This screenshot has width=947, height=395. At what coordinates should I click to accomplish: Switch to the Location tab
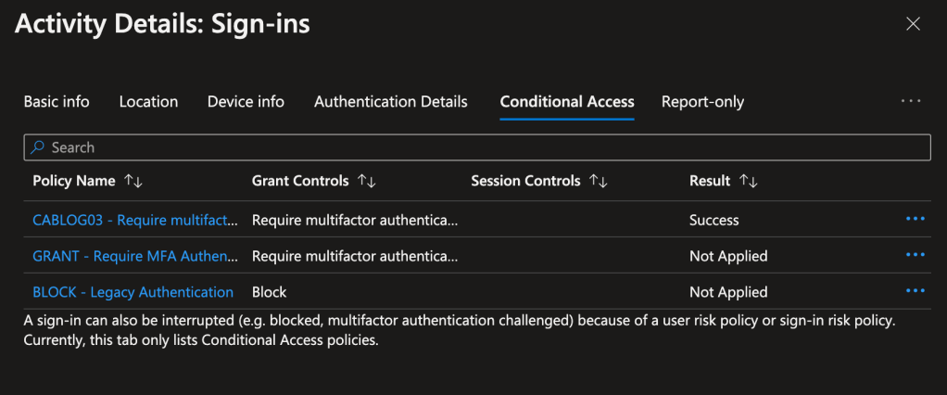tap(148, 102)
